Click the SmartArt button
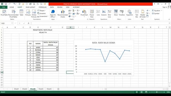 42,14
